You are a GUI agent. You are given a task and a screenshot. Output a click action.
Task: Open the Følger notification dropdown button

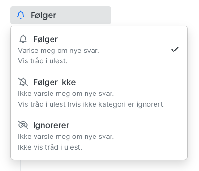61,15
